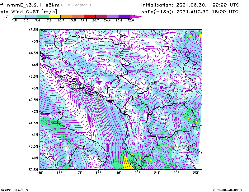Click the 'initialisation: 2021.08.30. 00:00 UTC' line
The width and height of the screenshot is (249, 192).
[x=190, y=5]
